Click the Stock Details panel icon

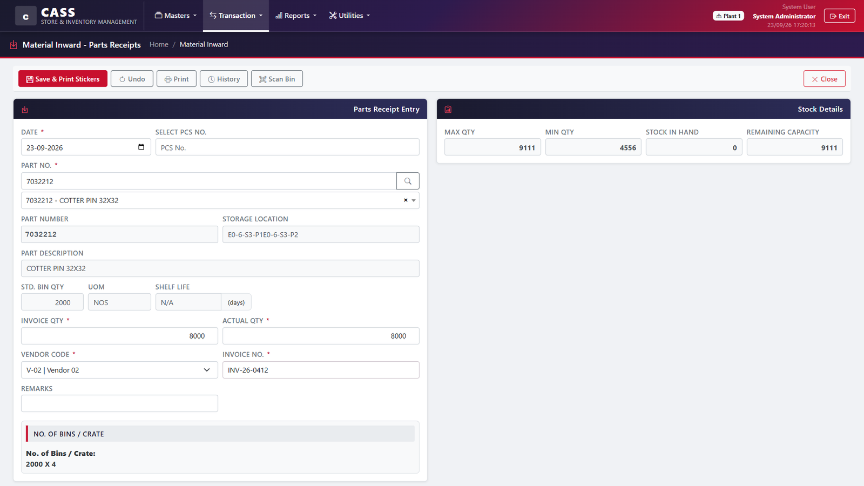[x=448, y=110]
